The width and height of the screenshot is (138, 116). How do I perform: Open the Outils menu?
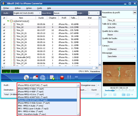(40, 8)
